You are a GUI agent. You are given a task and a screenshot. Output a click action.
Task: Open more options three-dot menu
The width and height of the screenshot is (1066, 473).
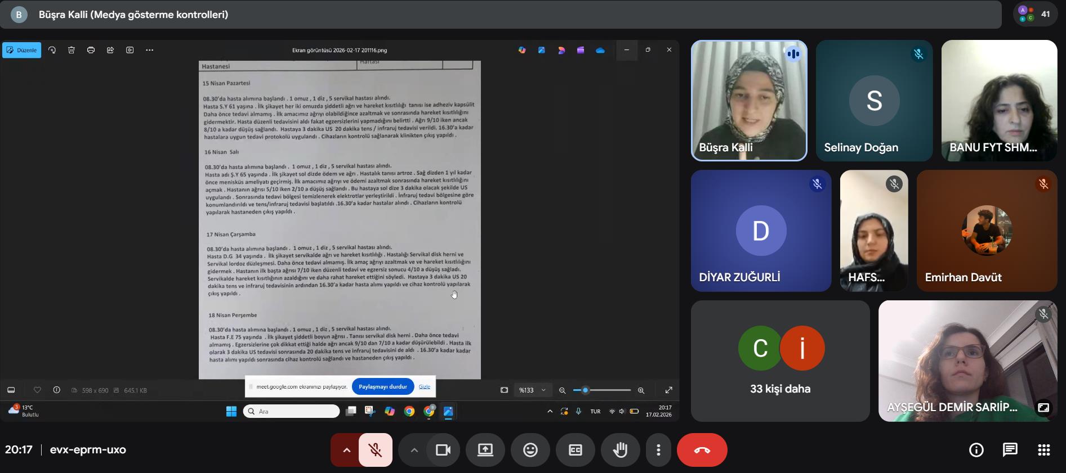pyautogui.click(x=658, y=450)
